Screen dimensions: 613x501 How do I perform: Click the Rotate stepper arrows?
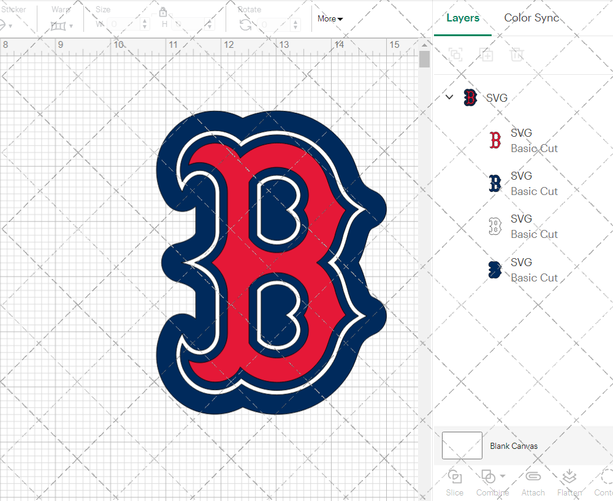click(296, 25)
